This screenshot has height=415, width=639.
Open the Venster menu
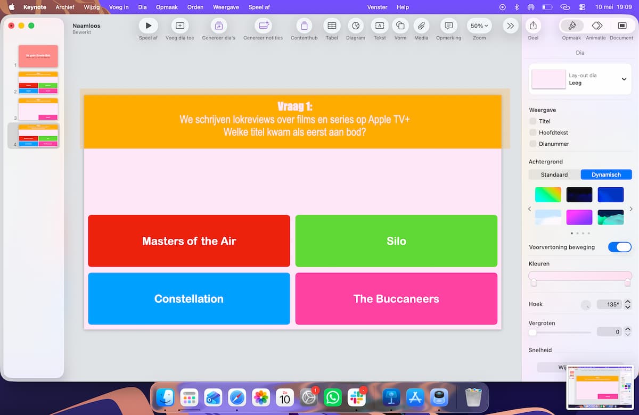click(378, 7)
